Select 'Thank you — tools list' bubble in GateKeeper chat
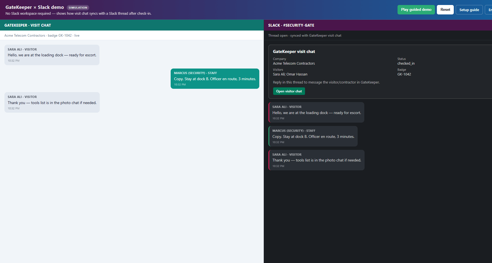Screen dimensions: 492x263 pyautogui.click(x=52, y=102)
